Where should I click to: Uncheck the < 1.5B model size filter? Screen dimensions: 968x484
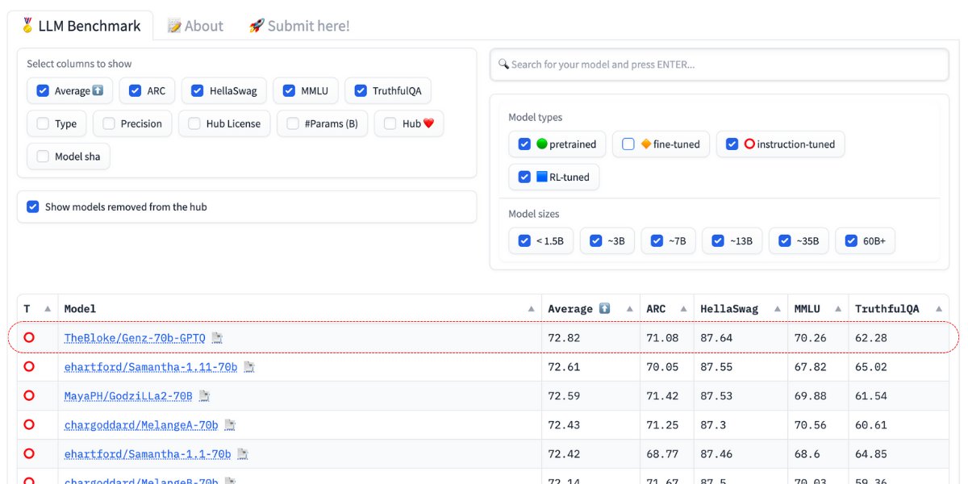[525, 240]
